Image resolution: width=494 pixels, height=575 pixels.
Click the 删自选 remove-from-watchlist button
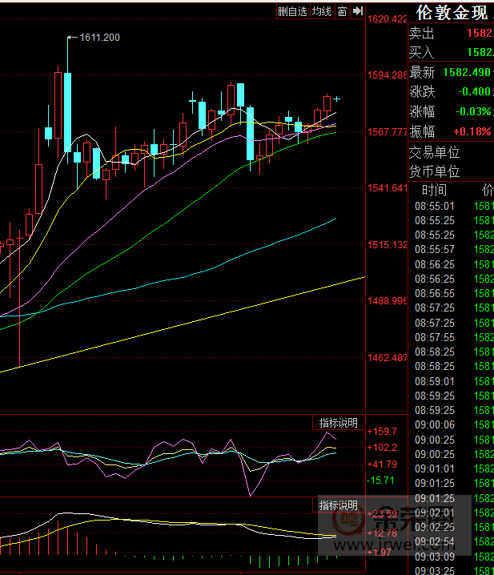click(x=292, y=11)
